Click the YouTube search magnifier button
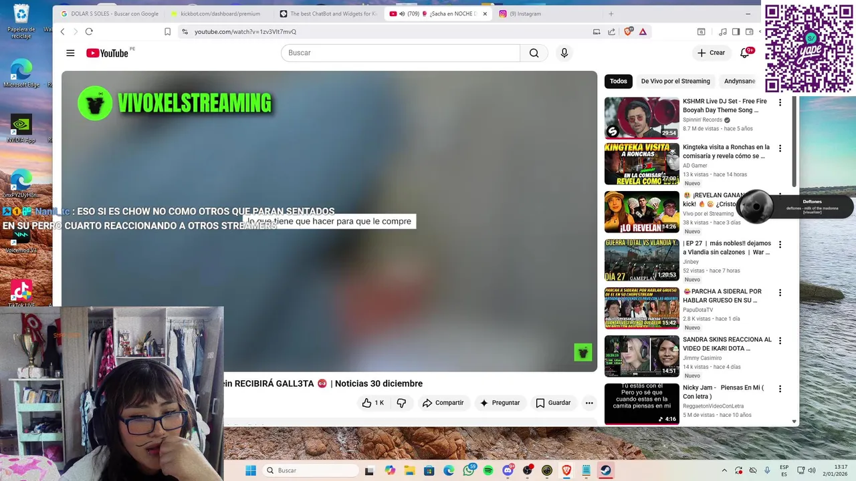The width and height of the screenshot is (856, 481). (x=534, y=53)
